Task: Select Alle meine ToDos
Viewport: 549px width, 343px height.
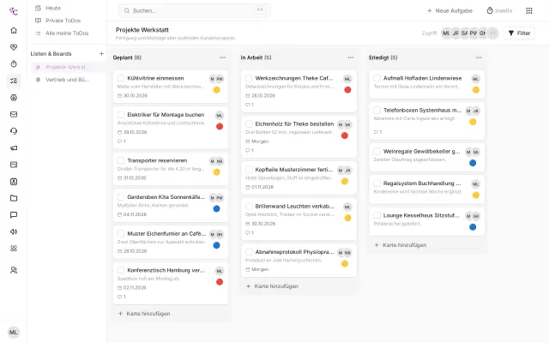Action: 66,33
